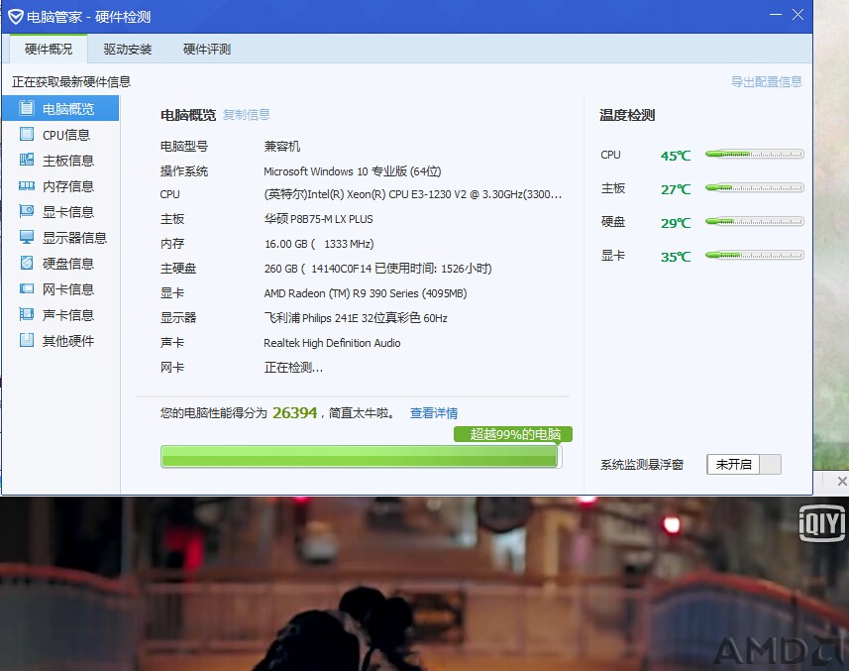Screen dimensions: 849x671
Task: Select the 显卡信息 sidebar label
Action: tap(68, 212)
